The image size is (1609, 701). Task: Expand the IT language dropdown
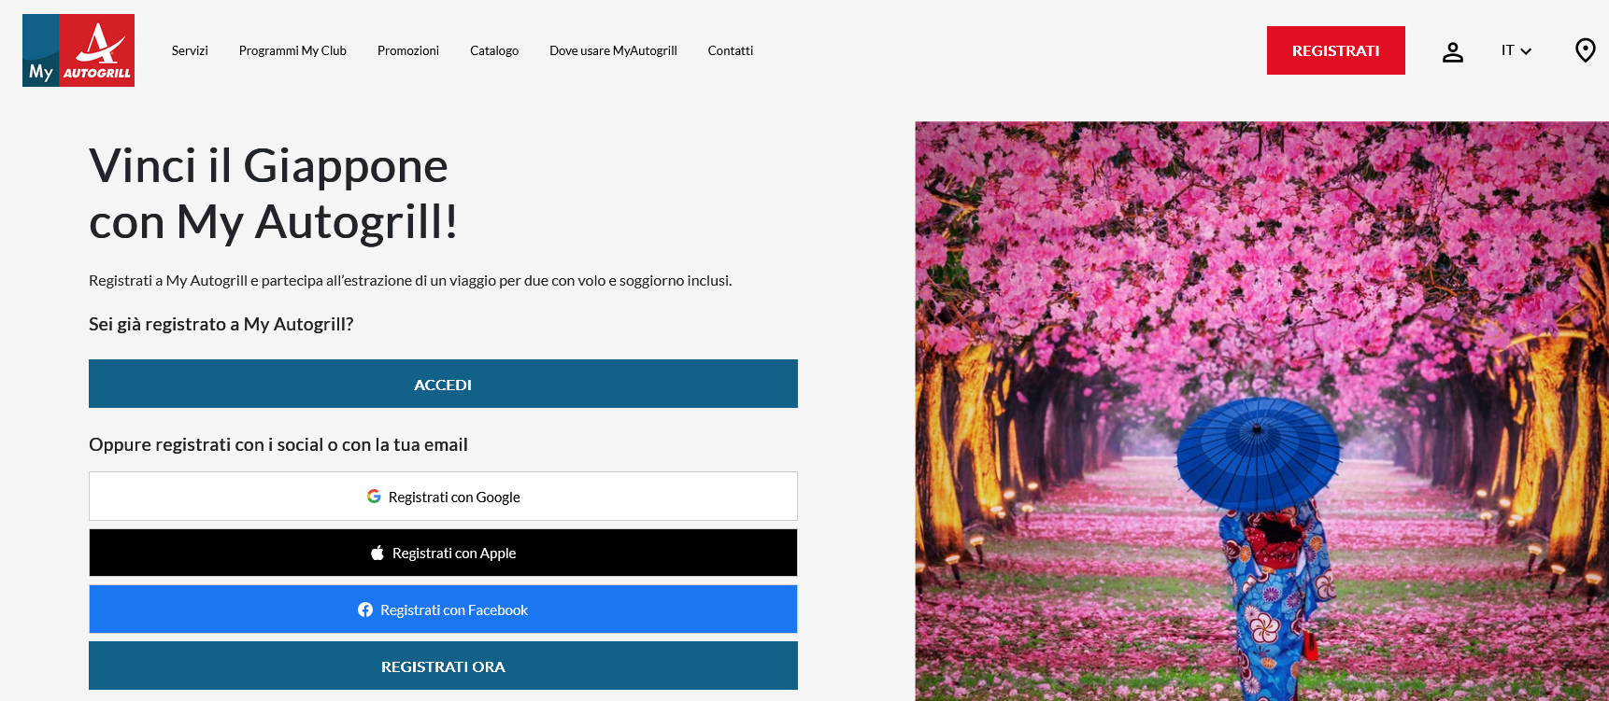(x=1516, y=50)
